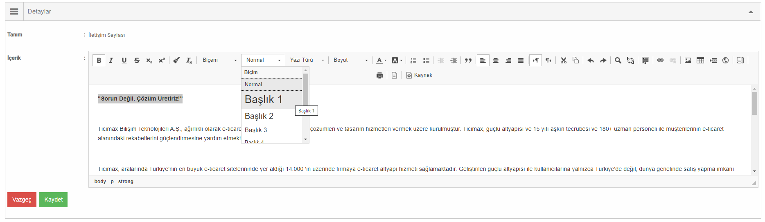Click the editor vertical scrollbar thumb
The image size is (765, 222).
(x=754, y=103)
